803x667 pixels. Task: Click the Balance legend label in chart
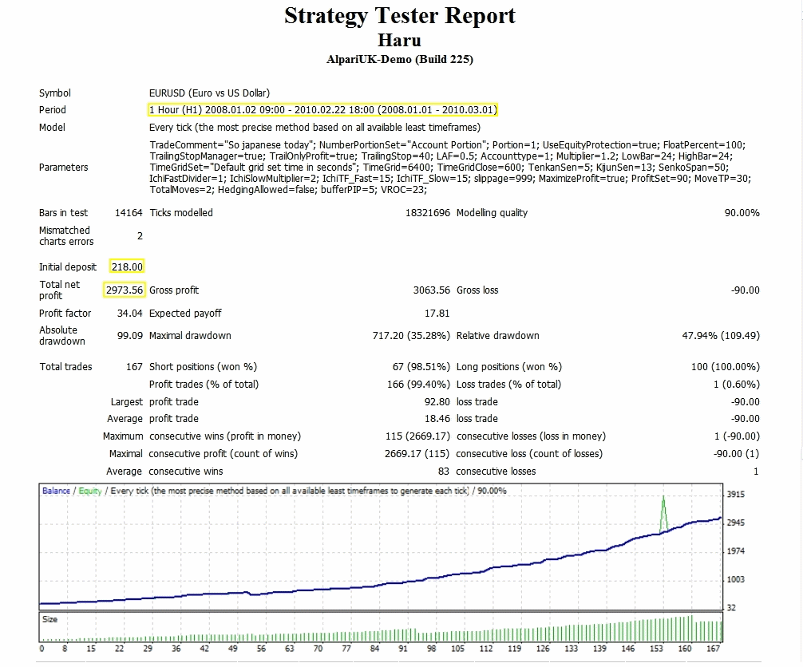(56, 491)
